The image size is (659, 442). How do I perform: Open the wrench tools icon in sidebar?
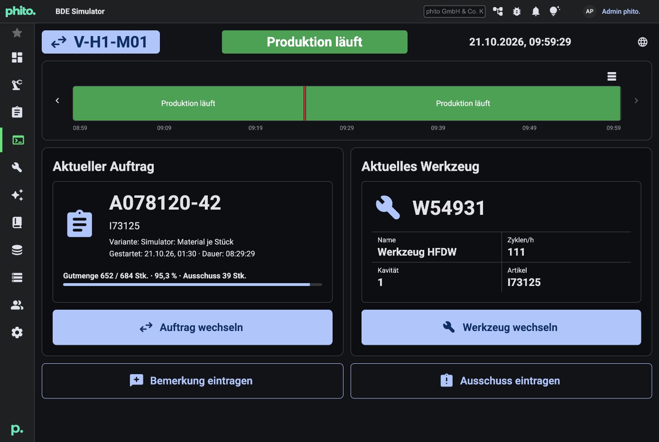[x=17, y=167]
